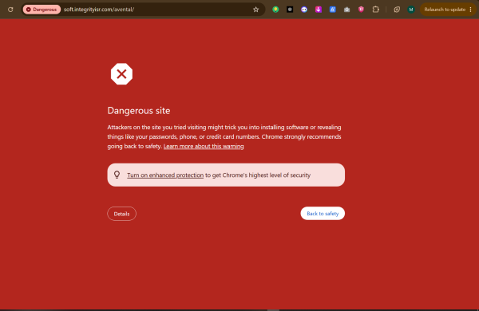The image size is (479, 311).
Task: Follow the Turn on enhanced protection link
Action: point(165,175)
